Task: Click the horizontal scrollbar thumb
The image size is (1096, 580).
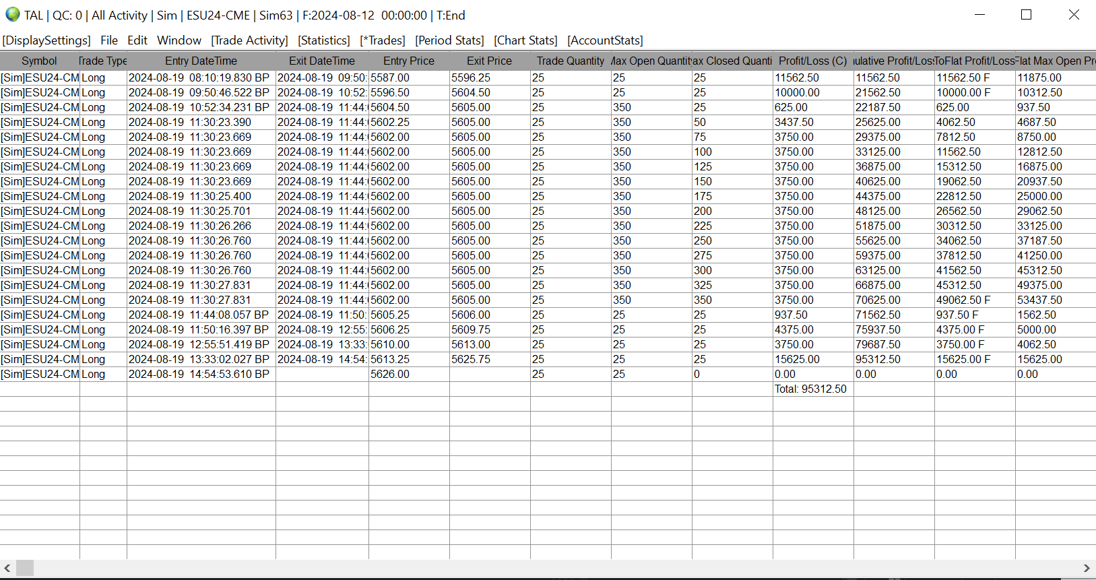Action: (25, 568)
